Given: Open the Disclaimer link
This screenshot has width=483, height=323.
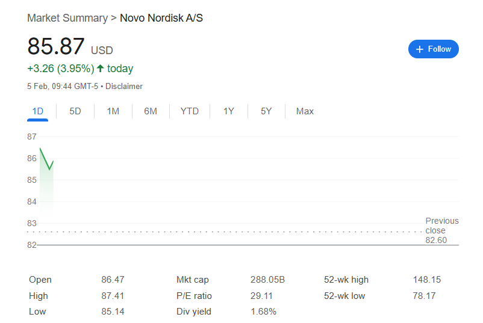Looking at the screenshot, I should pos(124,86).
